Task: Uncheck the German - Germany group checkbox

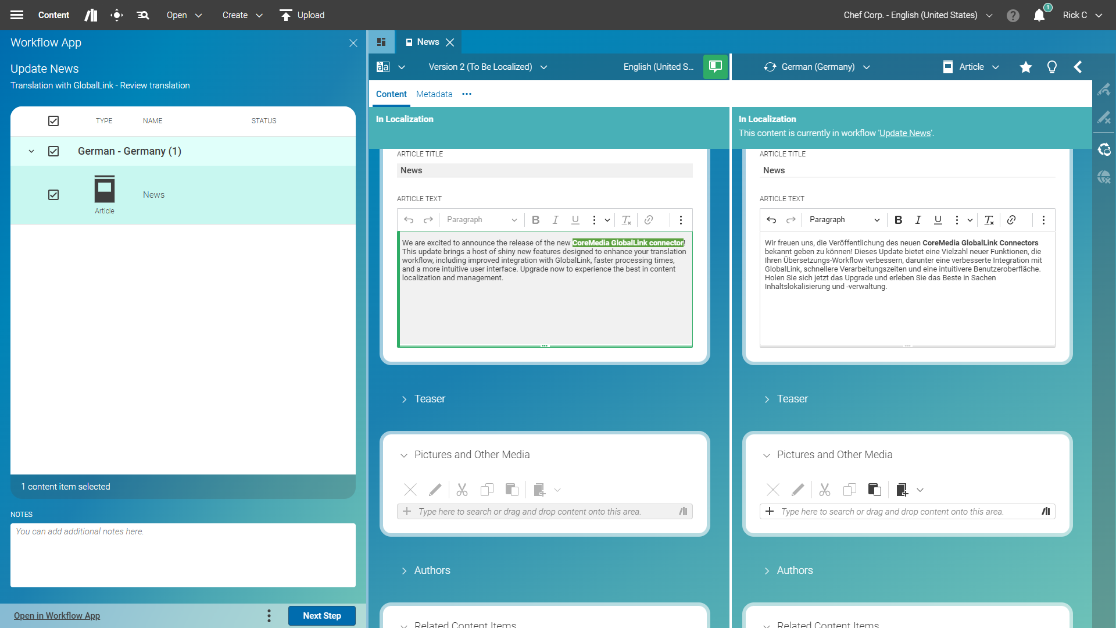Action: (53, 151)
